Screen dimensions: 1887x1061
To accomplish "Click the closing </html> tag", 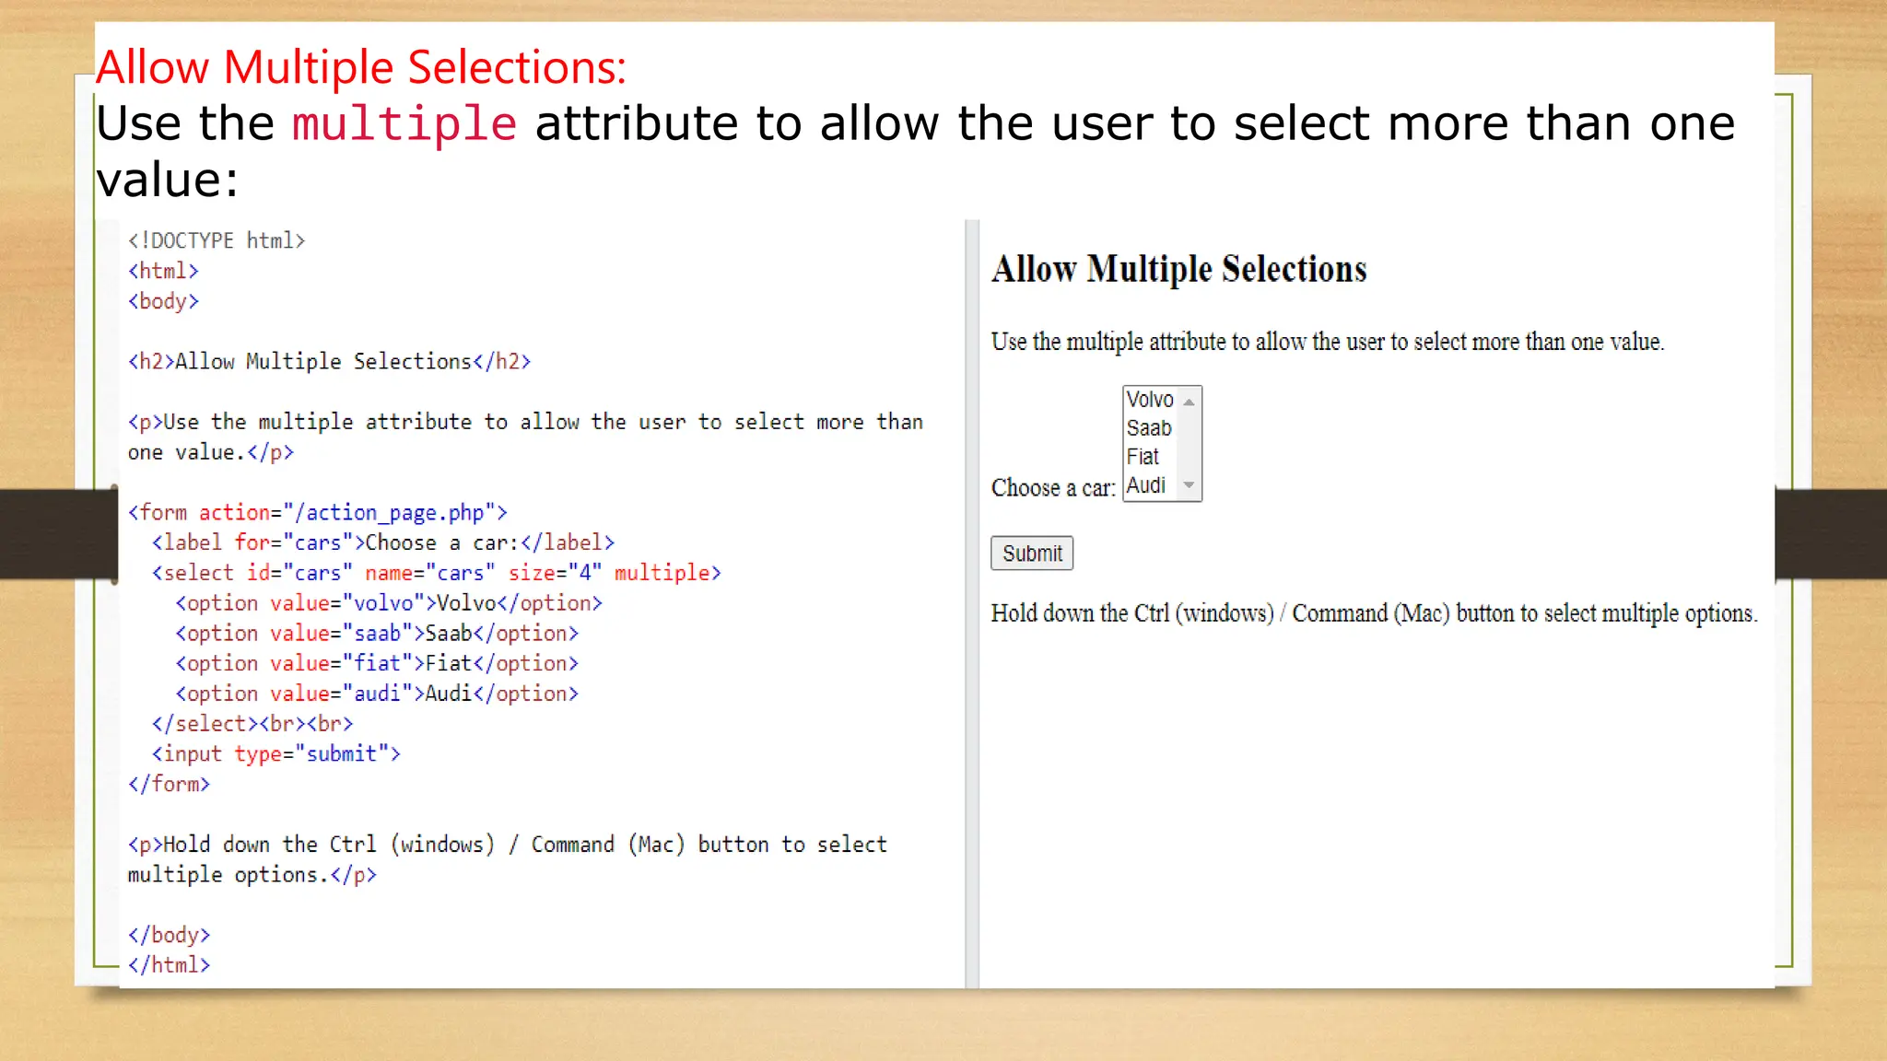I will (170, 965).
